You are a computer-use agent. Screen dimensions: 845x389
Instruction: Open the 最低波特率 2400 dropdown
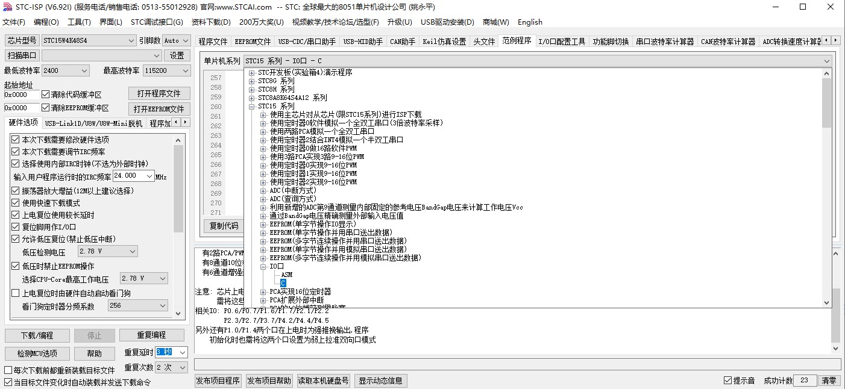[65, 70]
